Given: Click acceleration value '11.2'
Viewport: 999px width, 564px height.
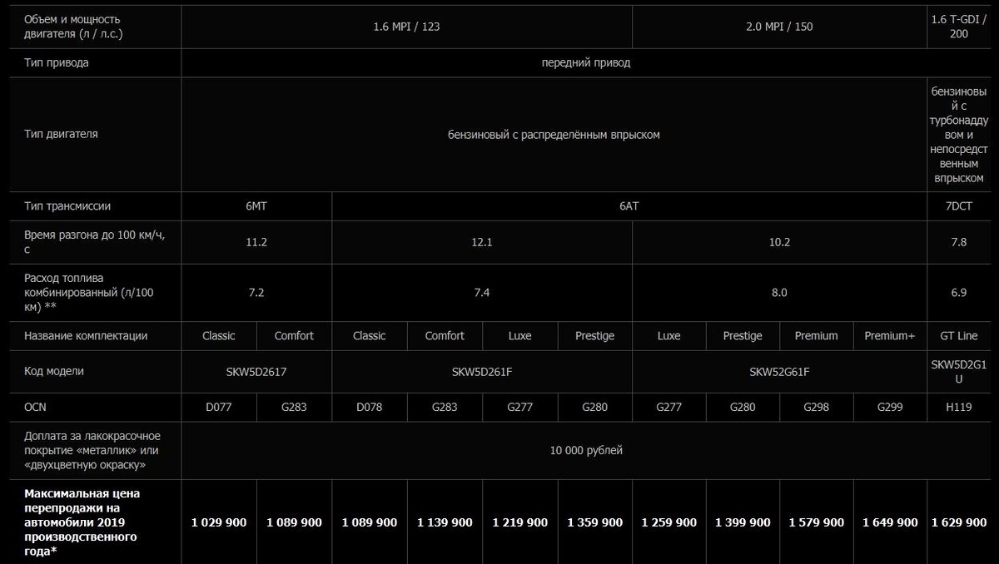Looking at the screenshot, I should click(x=256, y=242).
